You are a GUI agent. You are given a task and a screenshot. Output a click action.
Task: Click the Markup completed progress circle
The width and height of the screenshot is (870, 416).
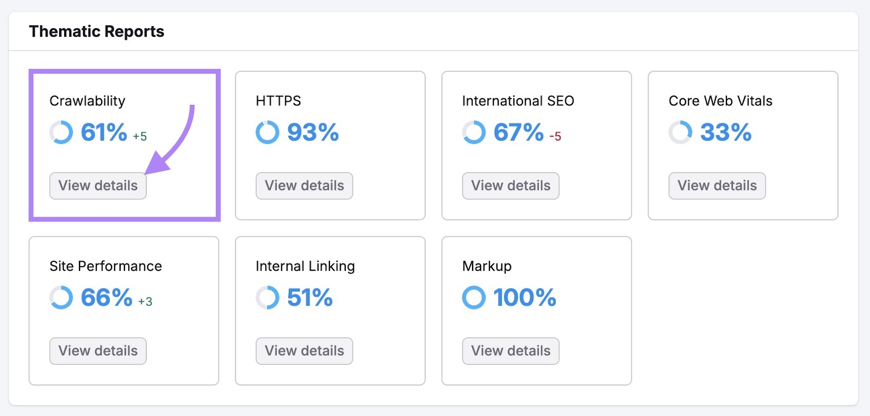[473, 297]
